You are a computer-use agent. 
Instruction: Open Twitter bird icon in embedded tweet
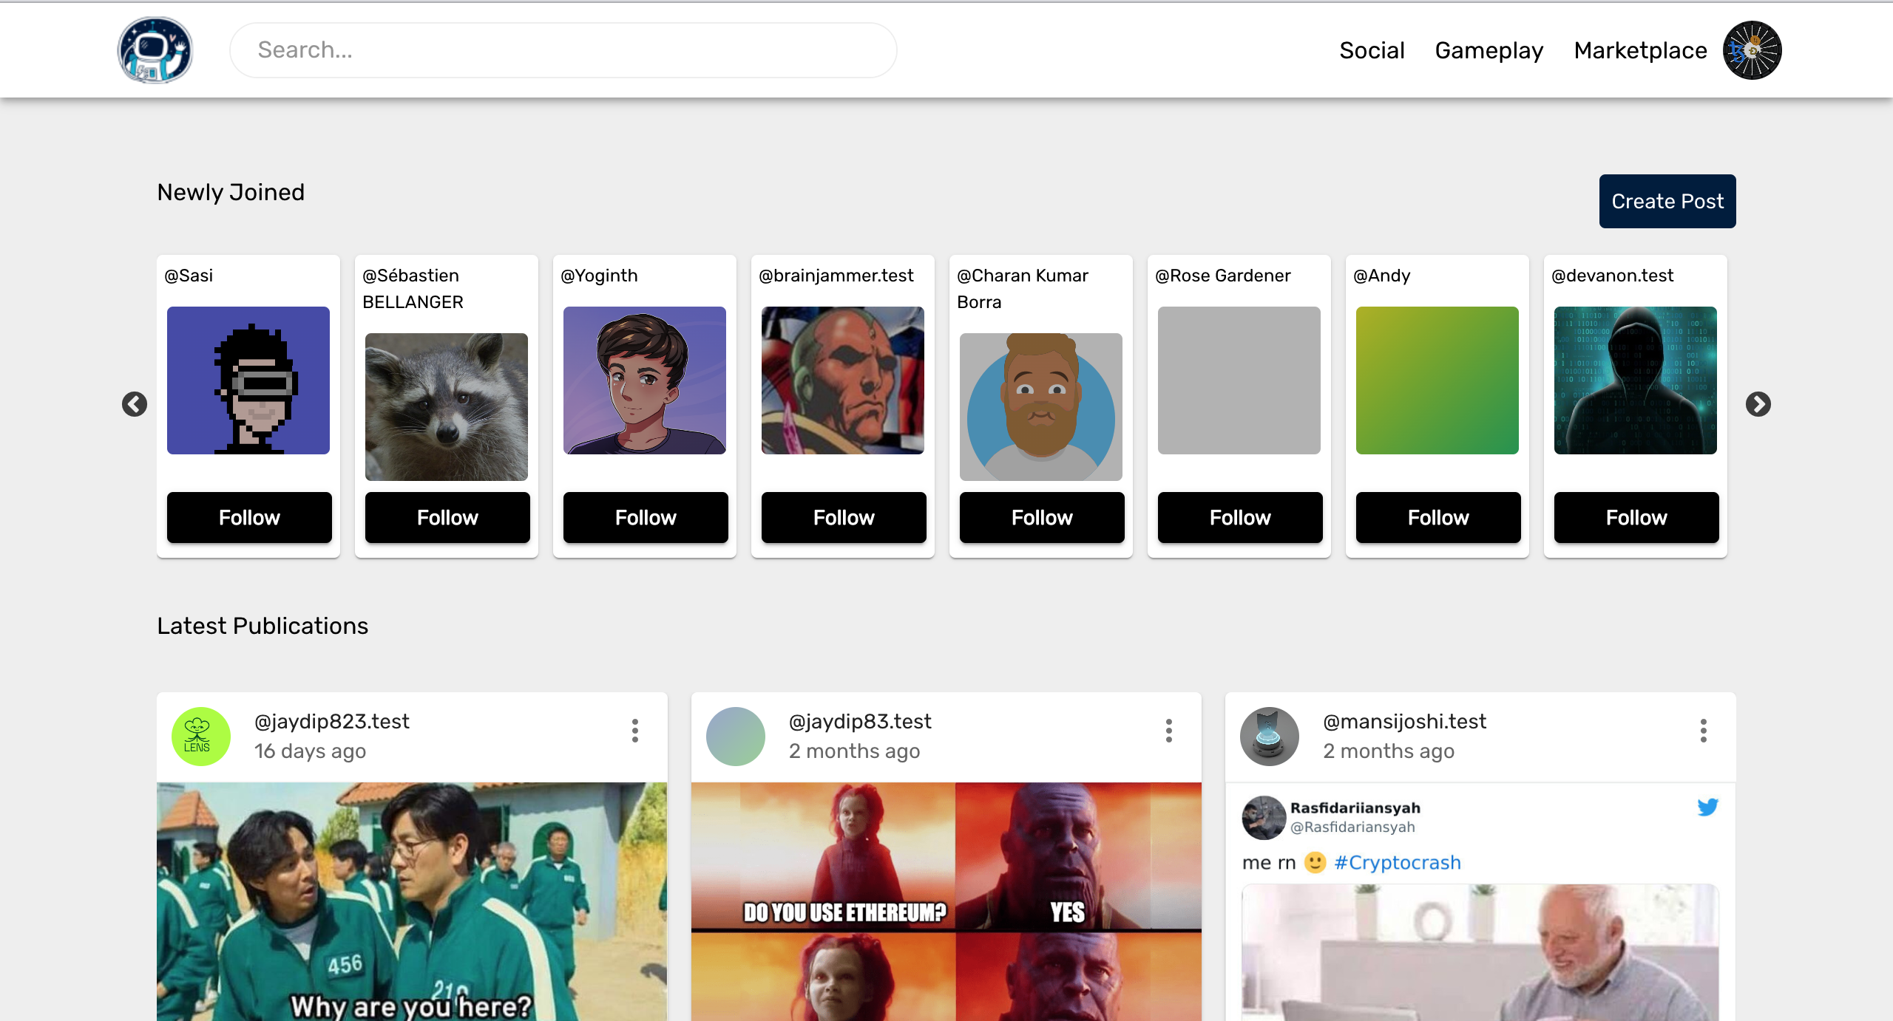[1707, 807]
